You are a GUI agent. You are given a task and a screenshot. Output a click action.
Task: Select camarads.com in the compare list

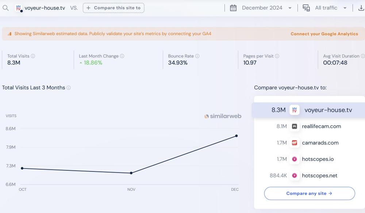[x=320, y=143]
